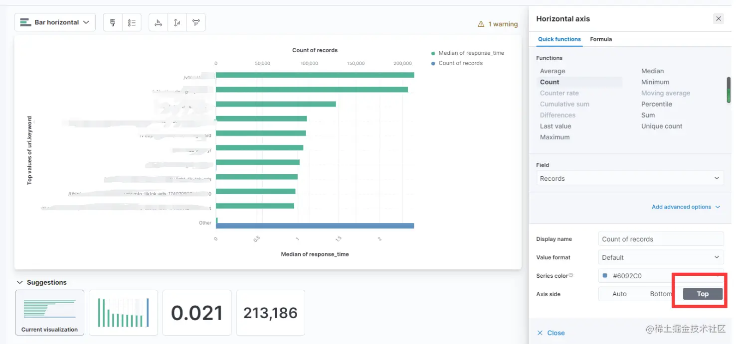
Task: Select the Median function
Action: [652, 71]
